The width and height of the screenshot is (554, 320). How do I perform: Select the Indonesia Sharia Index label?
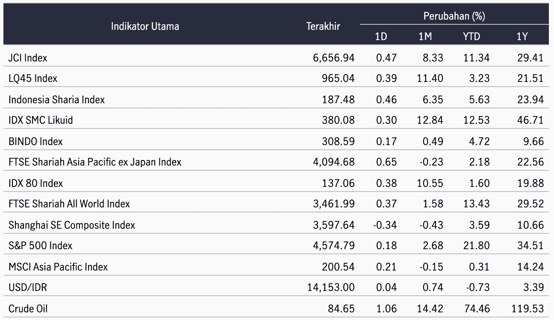pos(56,99)
